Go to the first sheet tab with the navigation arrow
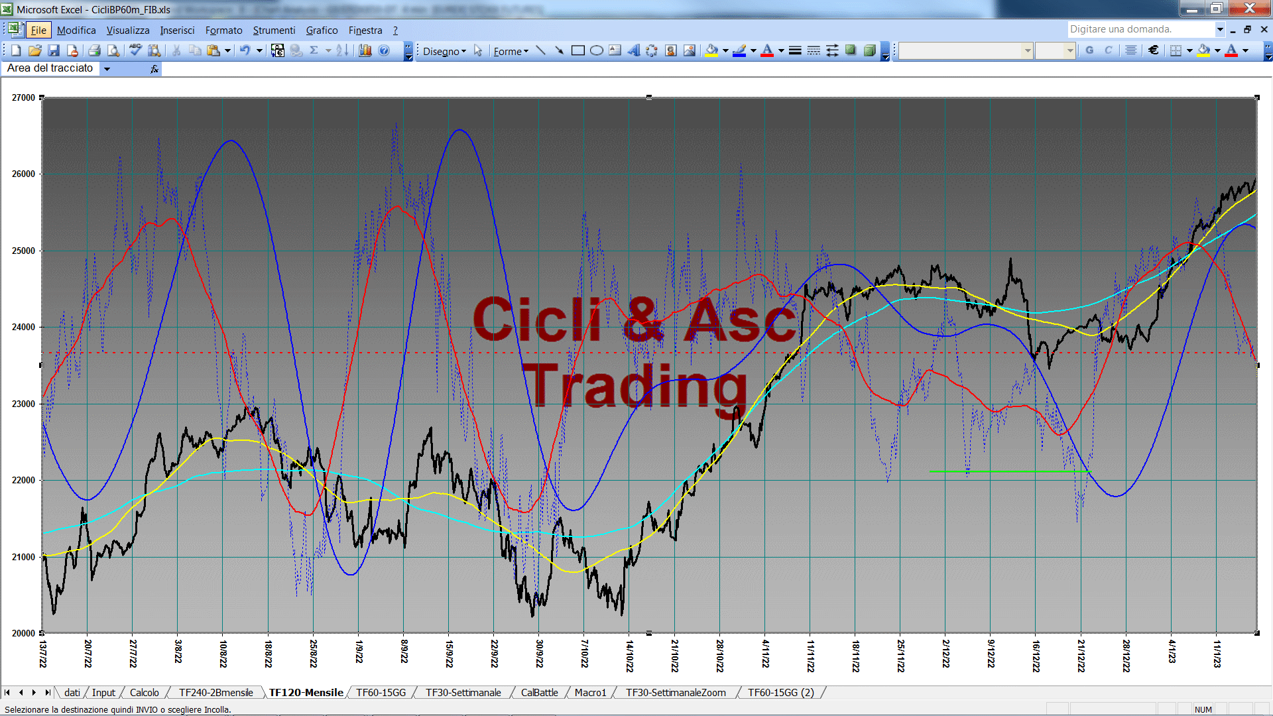The image size is (1273, 716). coord(7,692)
